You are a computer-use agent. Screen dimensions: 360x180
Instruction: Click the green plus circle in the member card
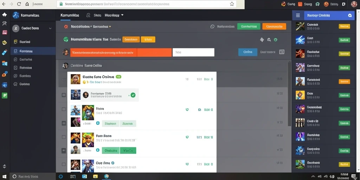133,95
